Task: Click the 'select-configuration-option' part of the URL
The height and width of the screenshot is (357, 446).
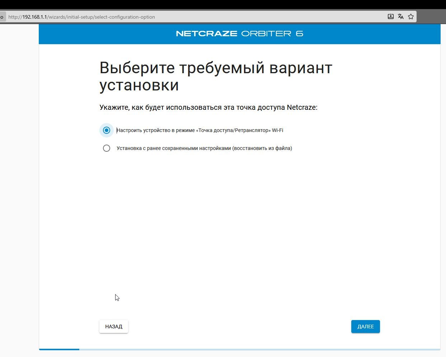Action: click(125, 17)
